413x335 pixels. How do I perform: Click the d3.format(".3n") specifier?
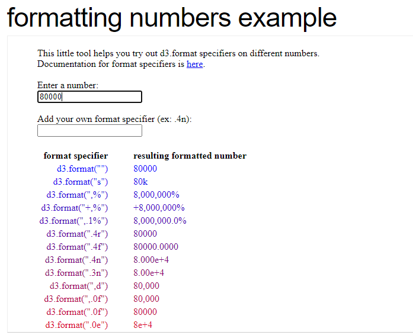point(76,273)
